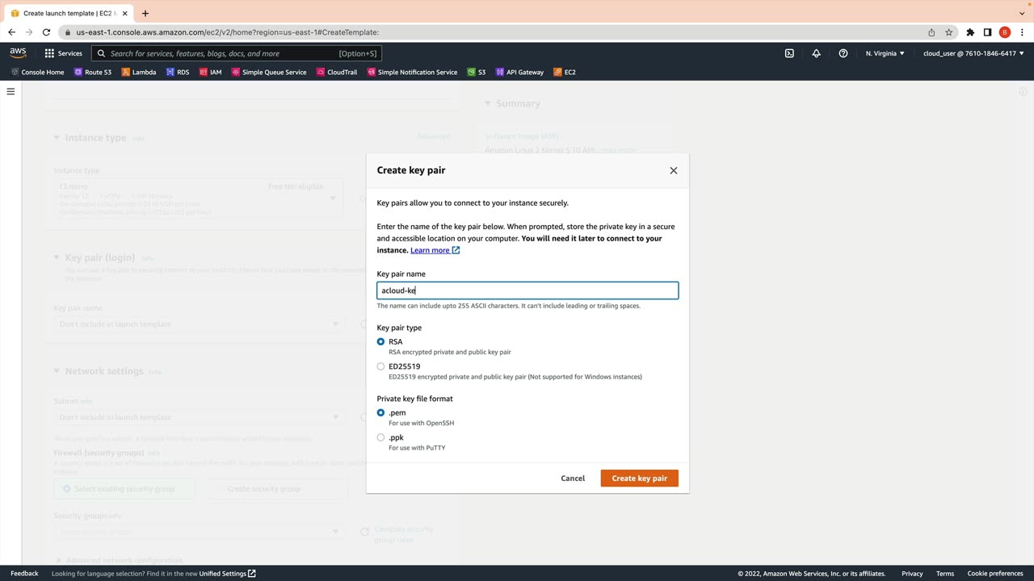Open the API Gateway shortcut
Image resolution: width=1034 pixels, height=581 pixels.
pos(519,72)
